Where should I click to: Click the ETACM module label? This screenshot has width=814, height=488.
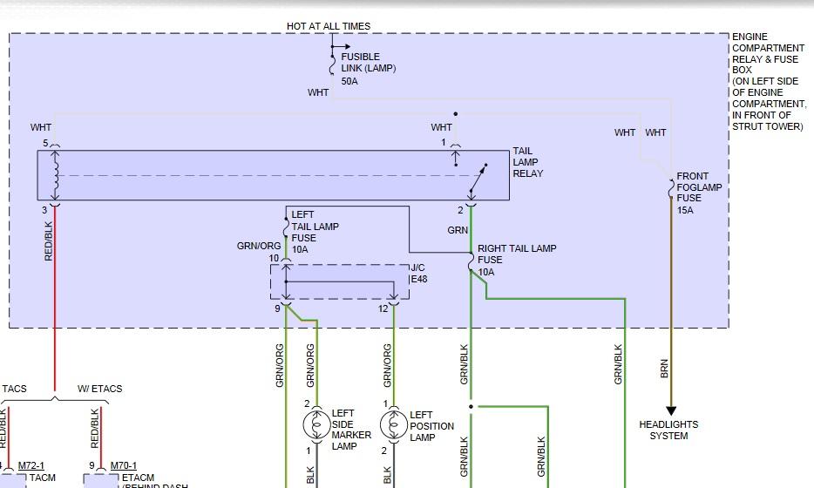click(138, 478)
